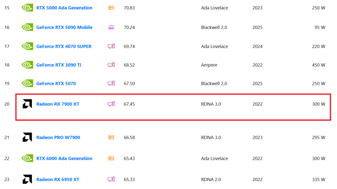Click the 450 W power value

pyautogui.click(x=318, y=65)
